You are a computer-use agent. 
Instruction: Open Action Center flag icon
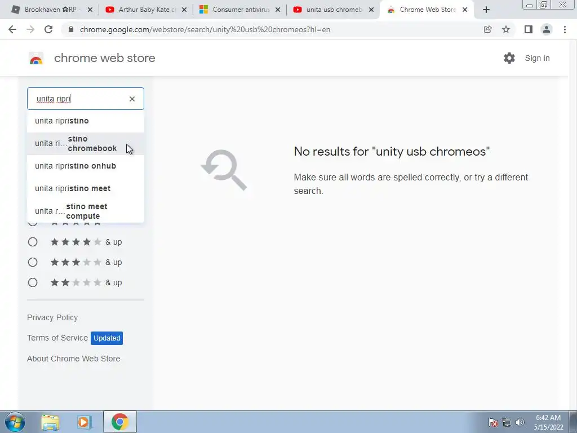[493, 422]
